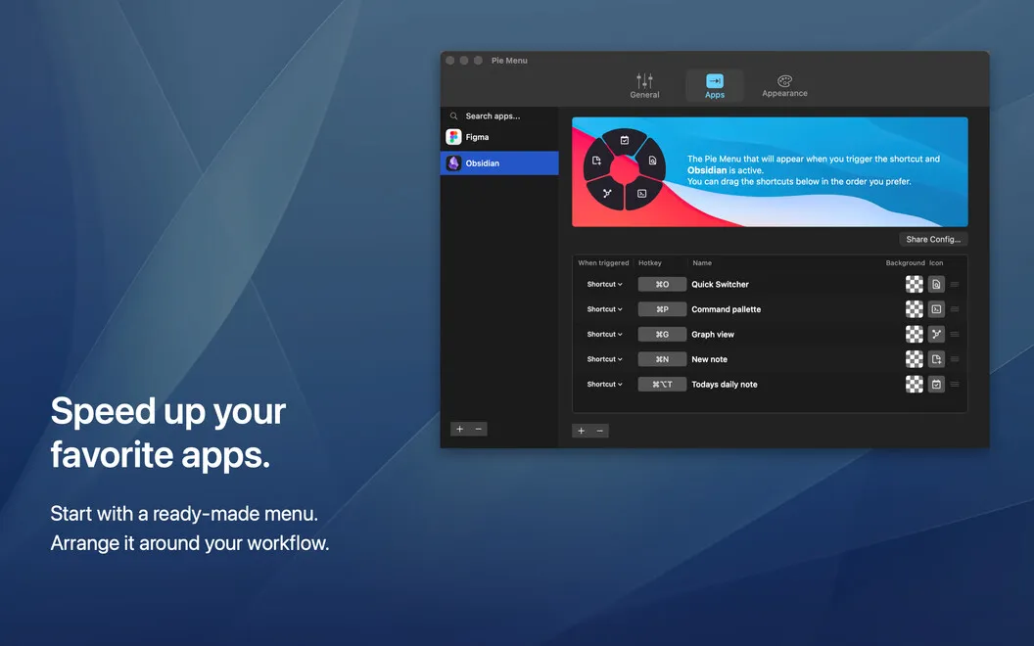Change the Quick Switcher icon
This screenshot has height=646, width=1034.
(936, 284)
